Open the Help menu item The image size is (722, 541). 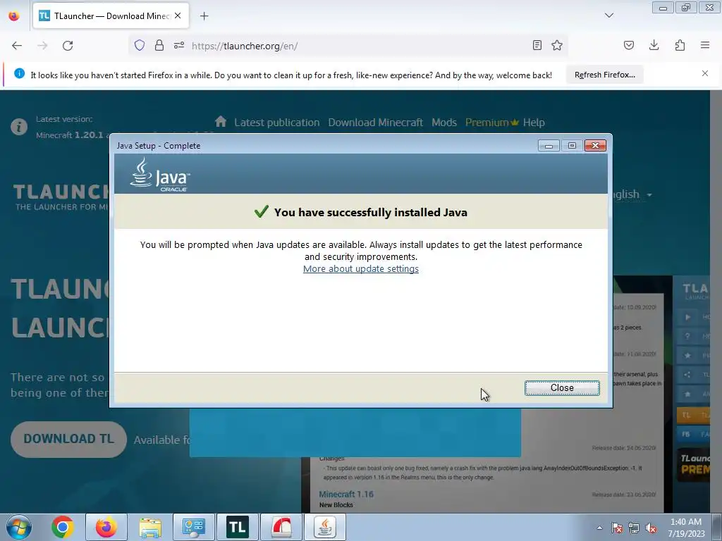(534, 123)
